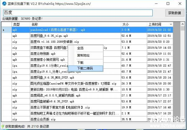The image size is (187, 130).
Task: Click the app logo icon in title bar
Action: click(x=4, y=3)
